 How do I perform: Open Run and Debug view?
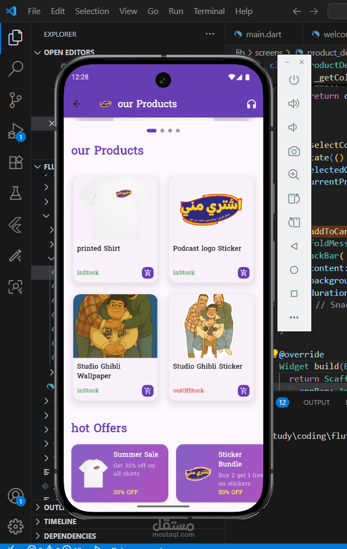coord(16,132)
